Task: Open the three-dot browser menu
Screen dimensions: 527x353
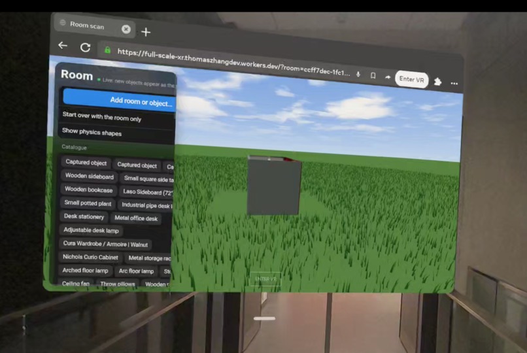Action: [x=454, y=83]
